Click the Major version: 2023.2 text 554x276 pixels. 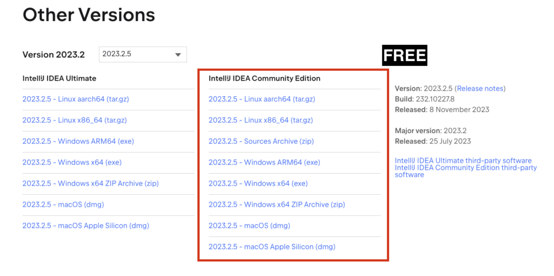click(430, 131)
